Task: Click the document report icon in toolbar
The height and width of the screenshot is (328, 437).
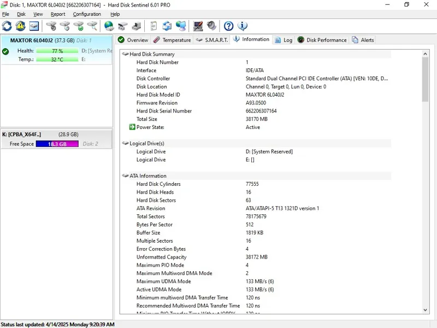Action: click(x=153, y=26)
